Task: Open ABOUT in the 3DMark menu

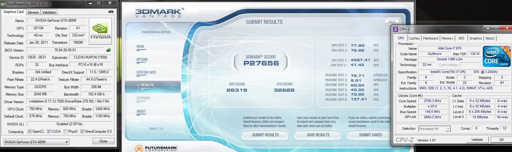Action: pos(141,111)
